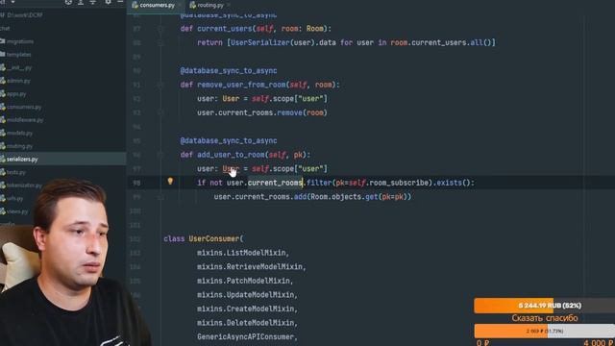Collapse the current_users method fold marker
Image resolution: width=615 pixels, height=346 pixels.
click(160, 29)
